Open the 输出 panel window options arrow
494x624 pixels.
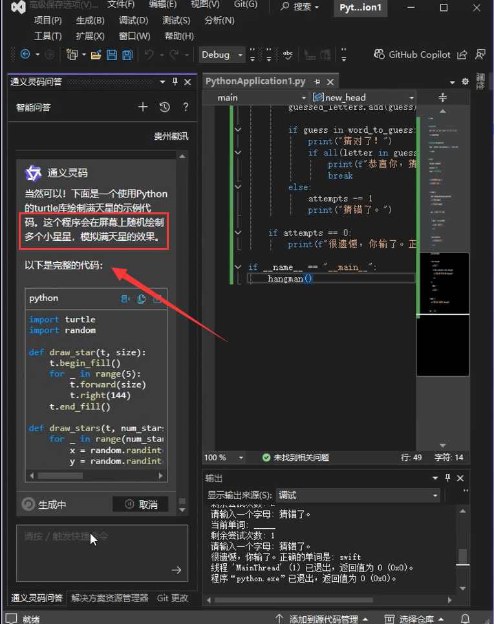[435, 478]
